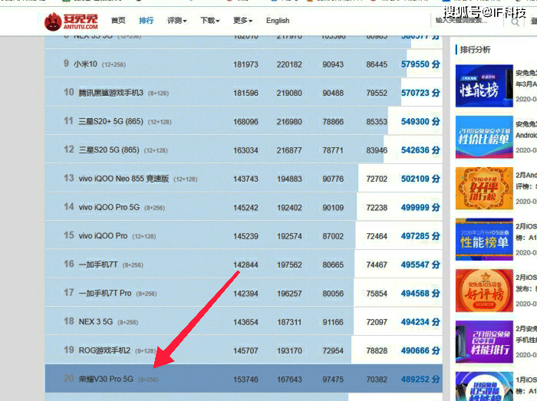Click total score 499999 分
This screenshot has width=537, height=401.
click(x=420, y=207)
